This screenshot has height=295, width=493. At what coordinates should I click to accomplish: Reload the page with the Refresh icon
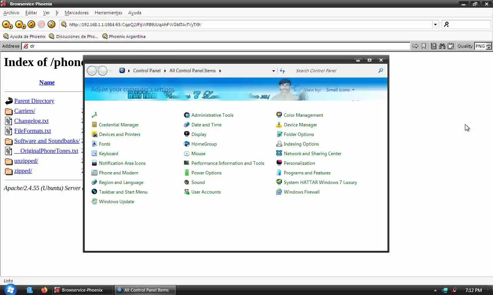point(31,25)
